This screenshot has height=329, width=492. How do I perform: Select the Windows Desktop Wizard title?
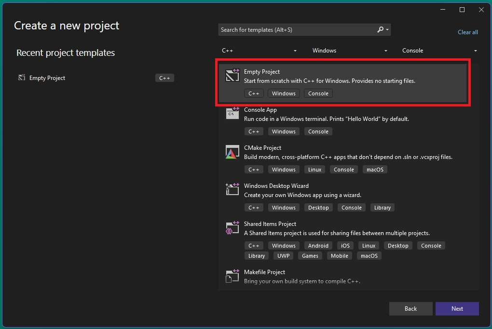[276, 186]
